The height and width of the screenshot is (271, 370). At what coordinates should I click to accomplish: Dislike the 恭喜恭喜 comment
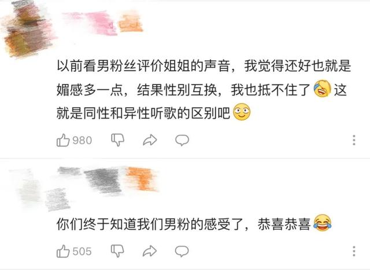coord(117,251)
